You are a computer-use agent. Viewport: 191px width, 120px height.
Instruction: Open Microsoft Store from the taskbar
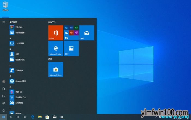pos(47,117)
